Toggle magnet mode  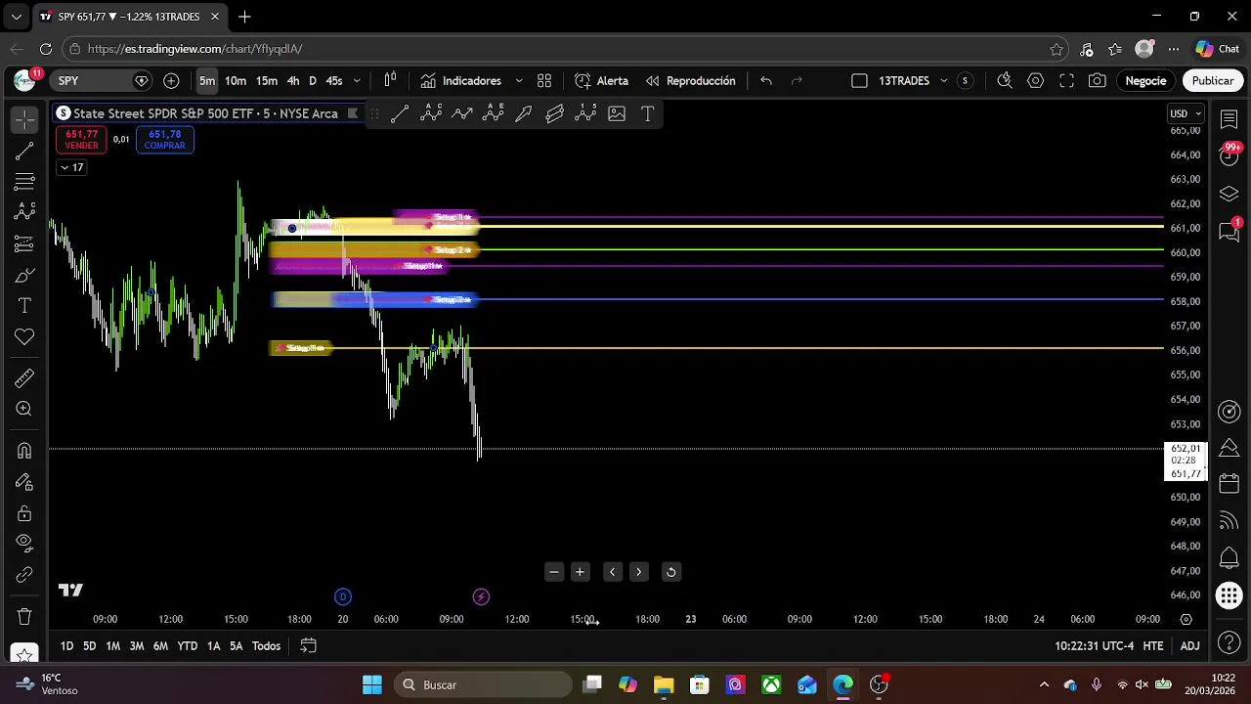point(24,451)
